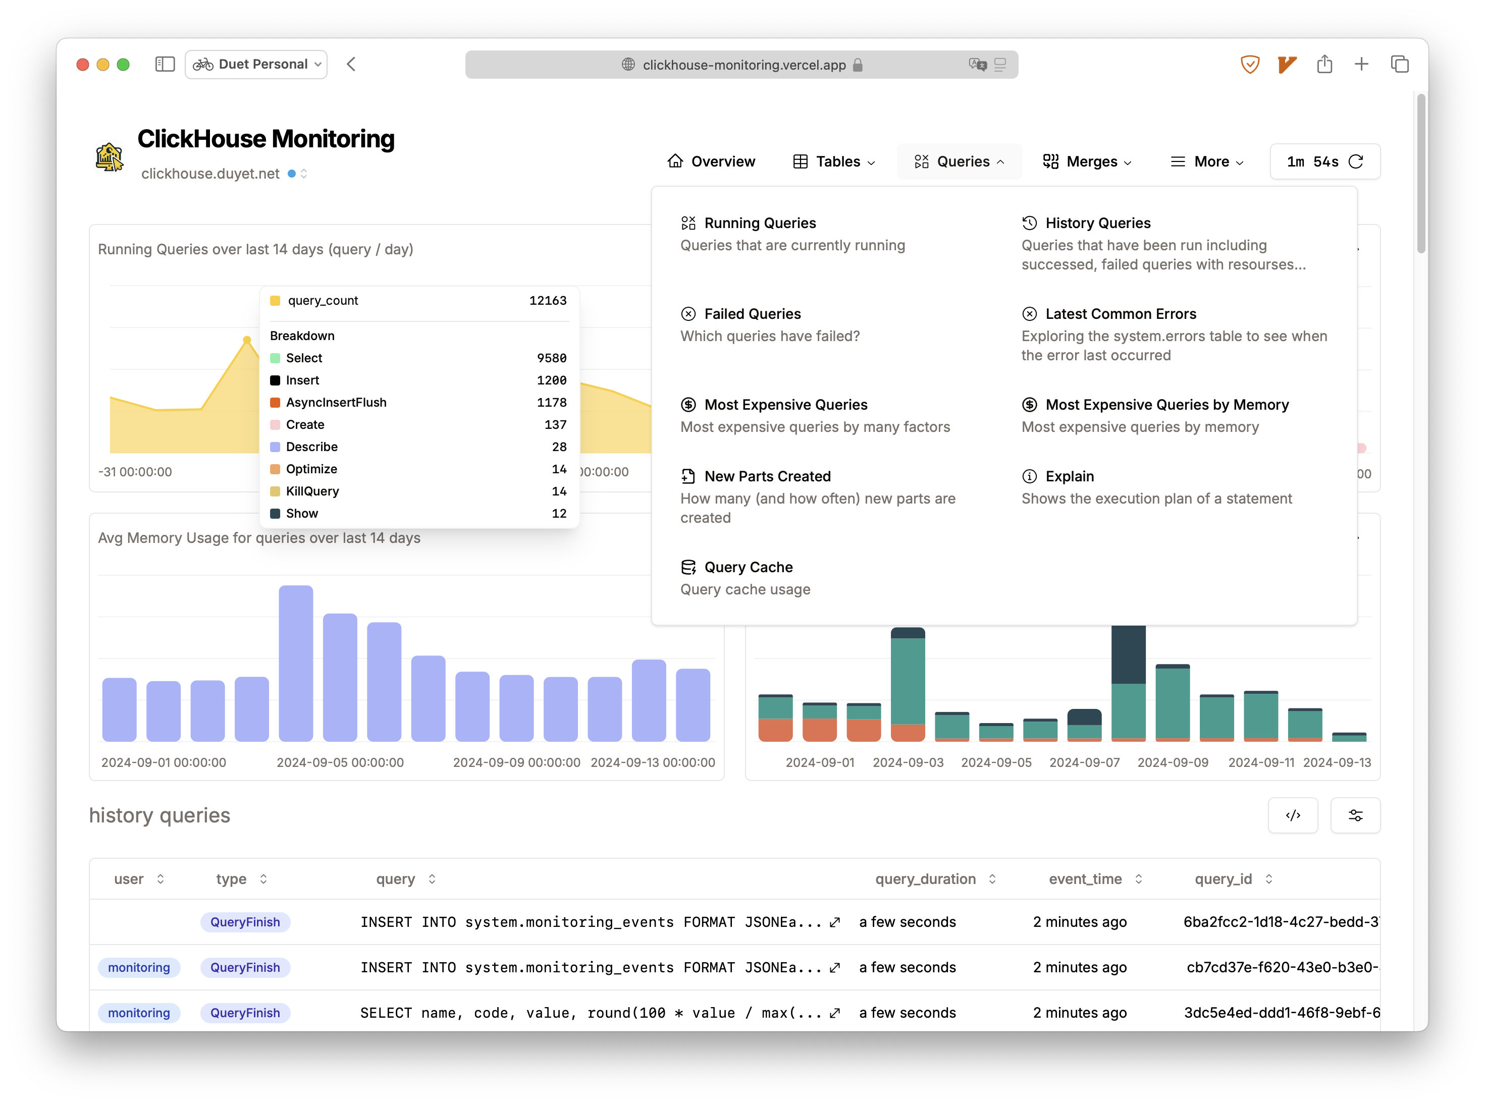Open a new tab with the plus icon

pyautogui.click(x=1361, y=64)
